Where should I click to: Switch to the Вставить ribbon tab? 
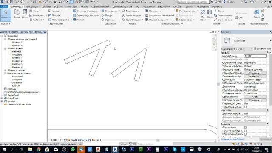pyautogui.click(x=58, y=7)
